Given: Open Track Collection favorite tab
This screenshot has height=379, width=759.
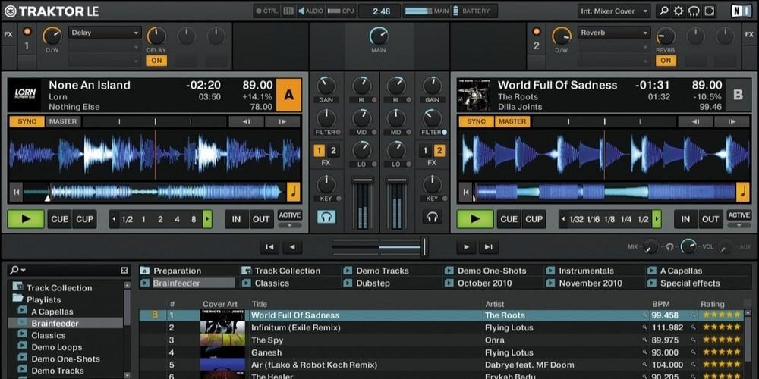Looking at the screenshot, I should click(288, 271).
